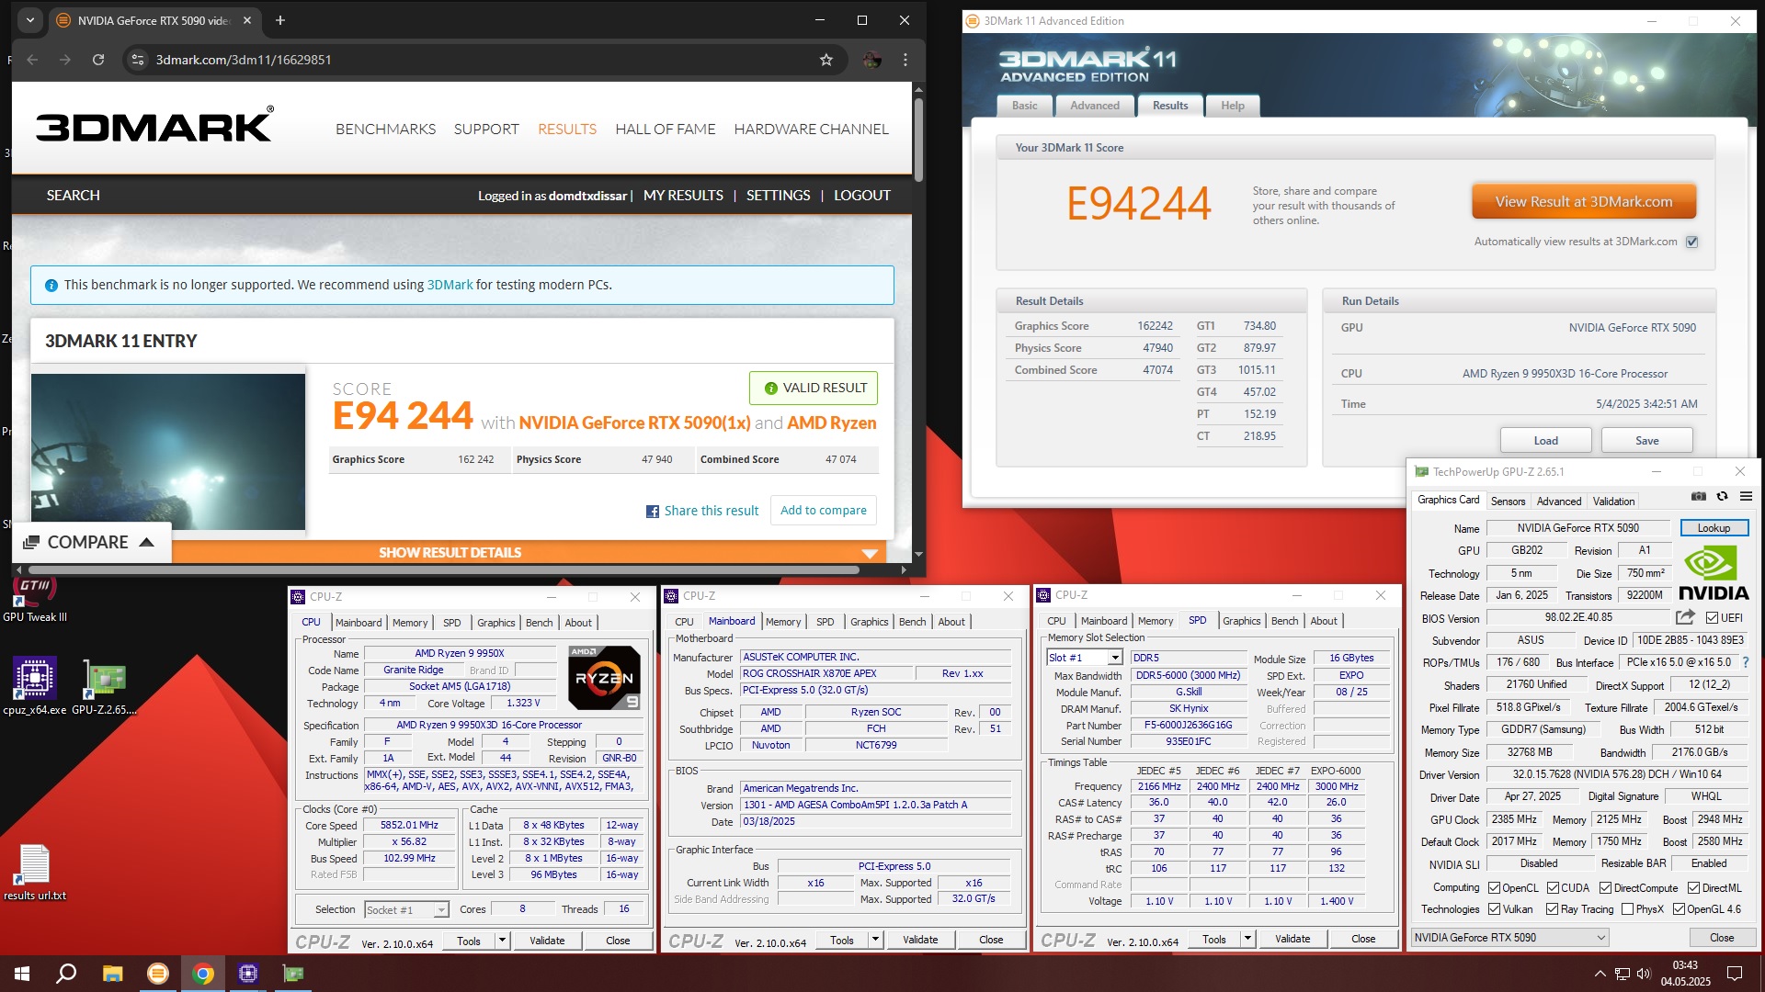The height and width of the screenshot is (992, 1765).
Task: Toggle the Vulkan checkbox
Action: (x=1495, y=909)
